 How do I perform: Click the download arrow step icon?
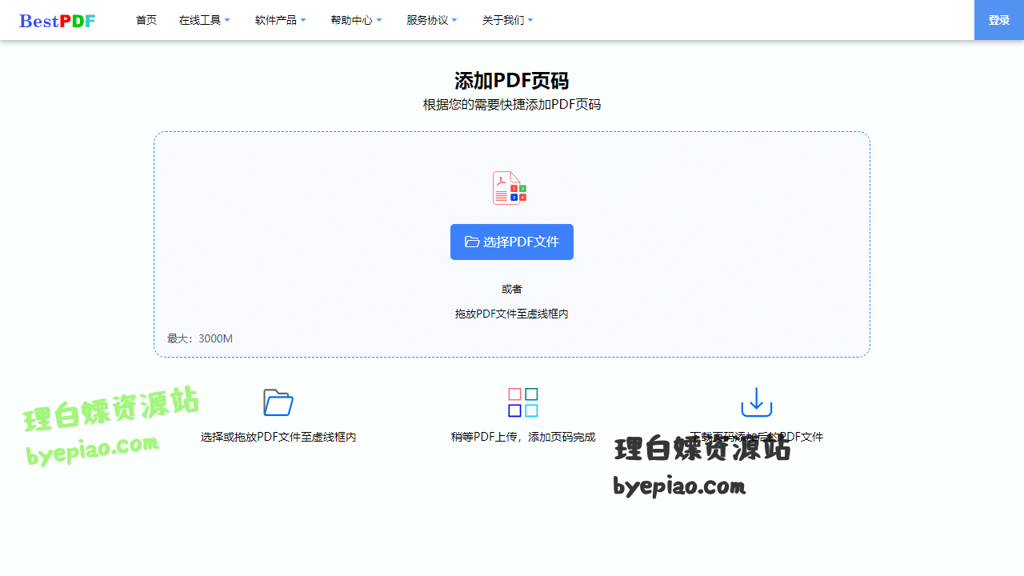tap(757, 402)
